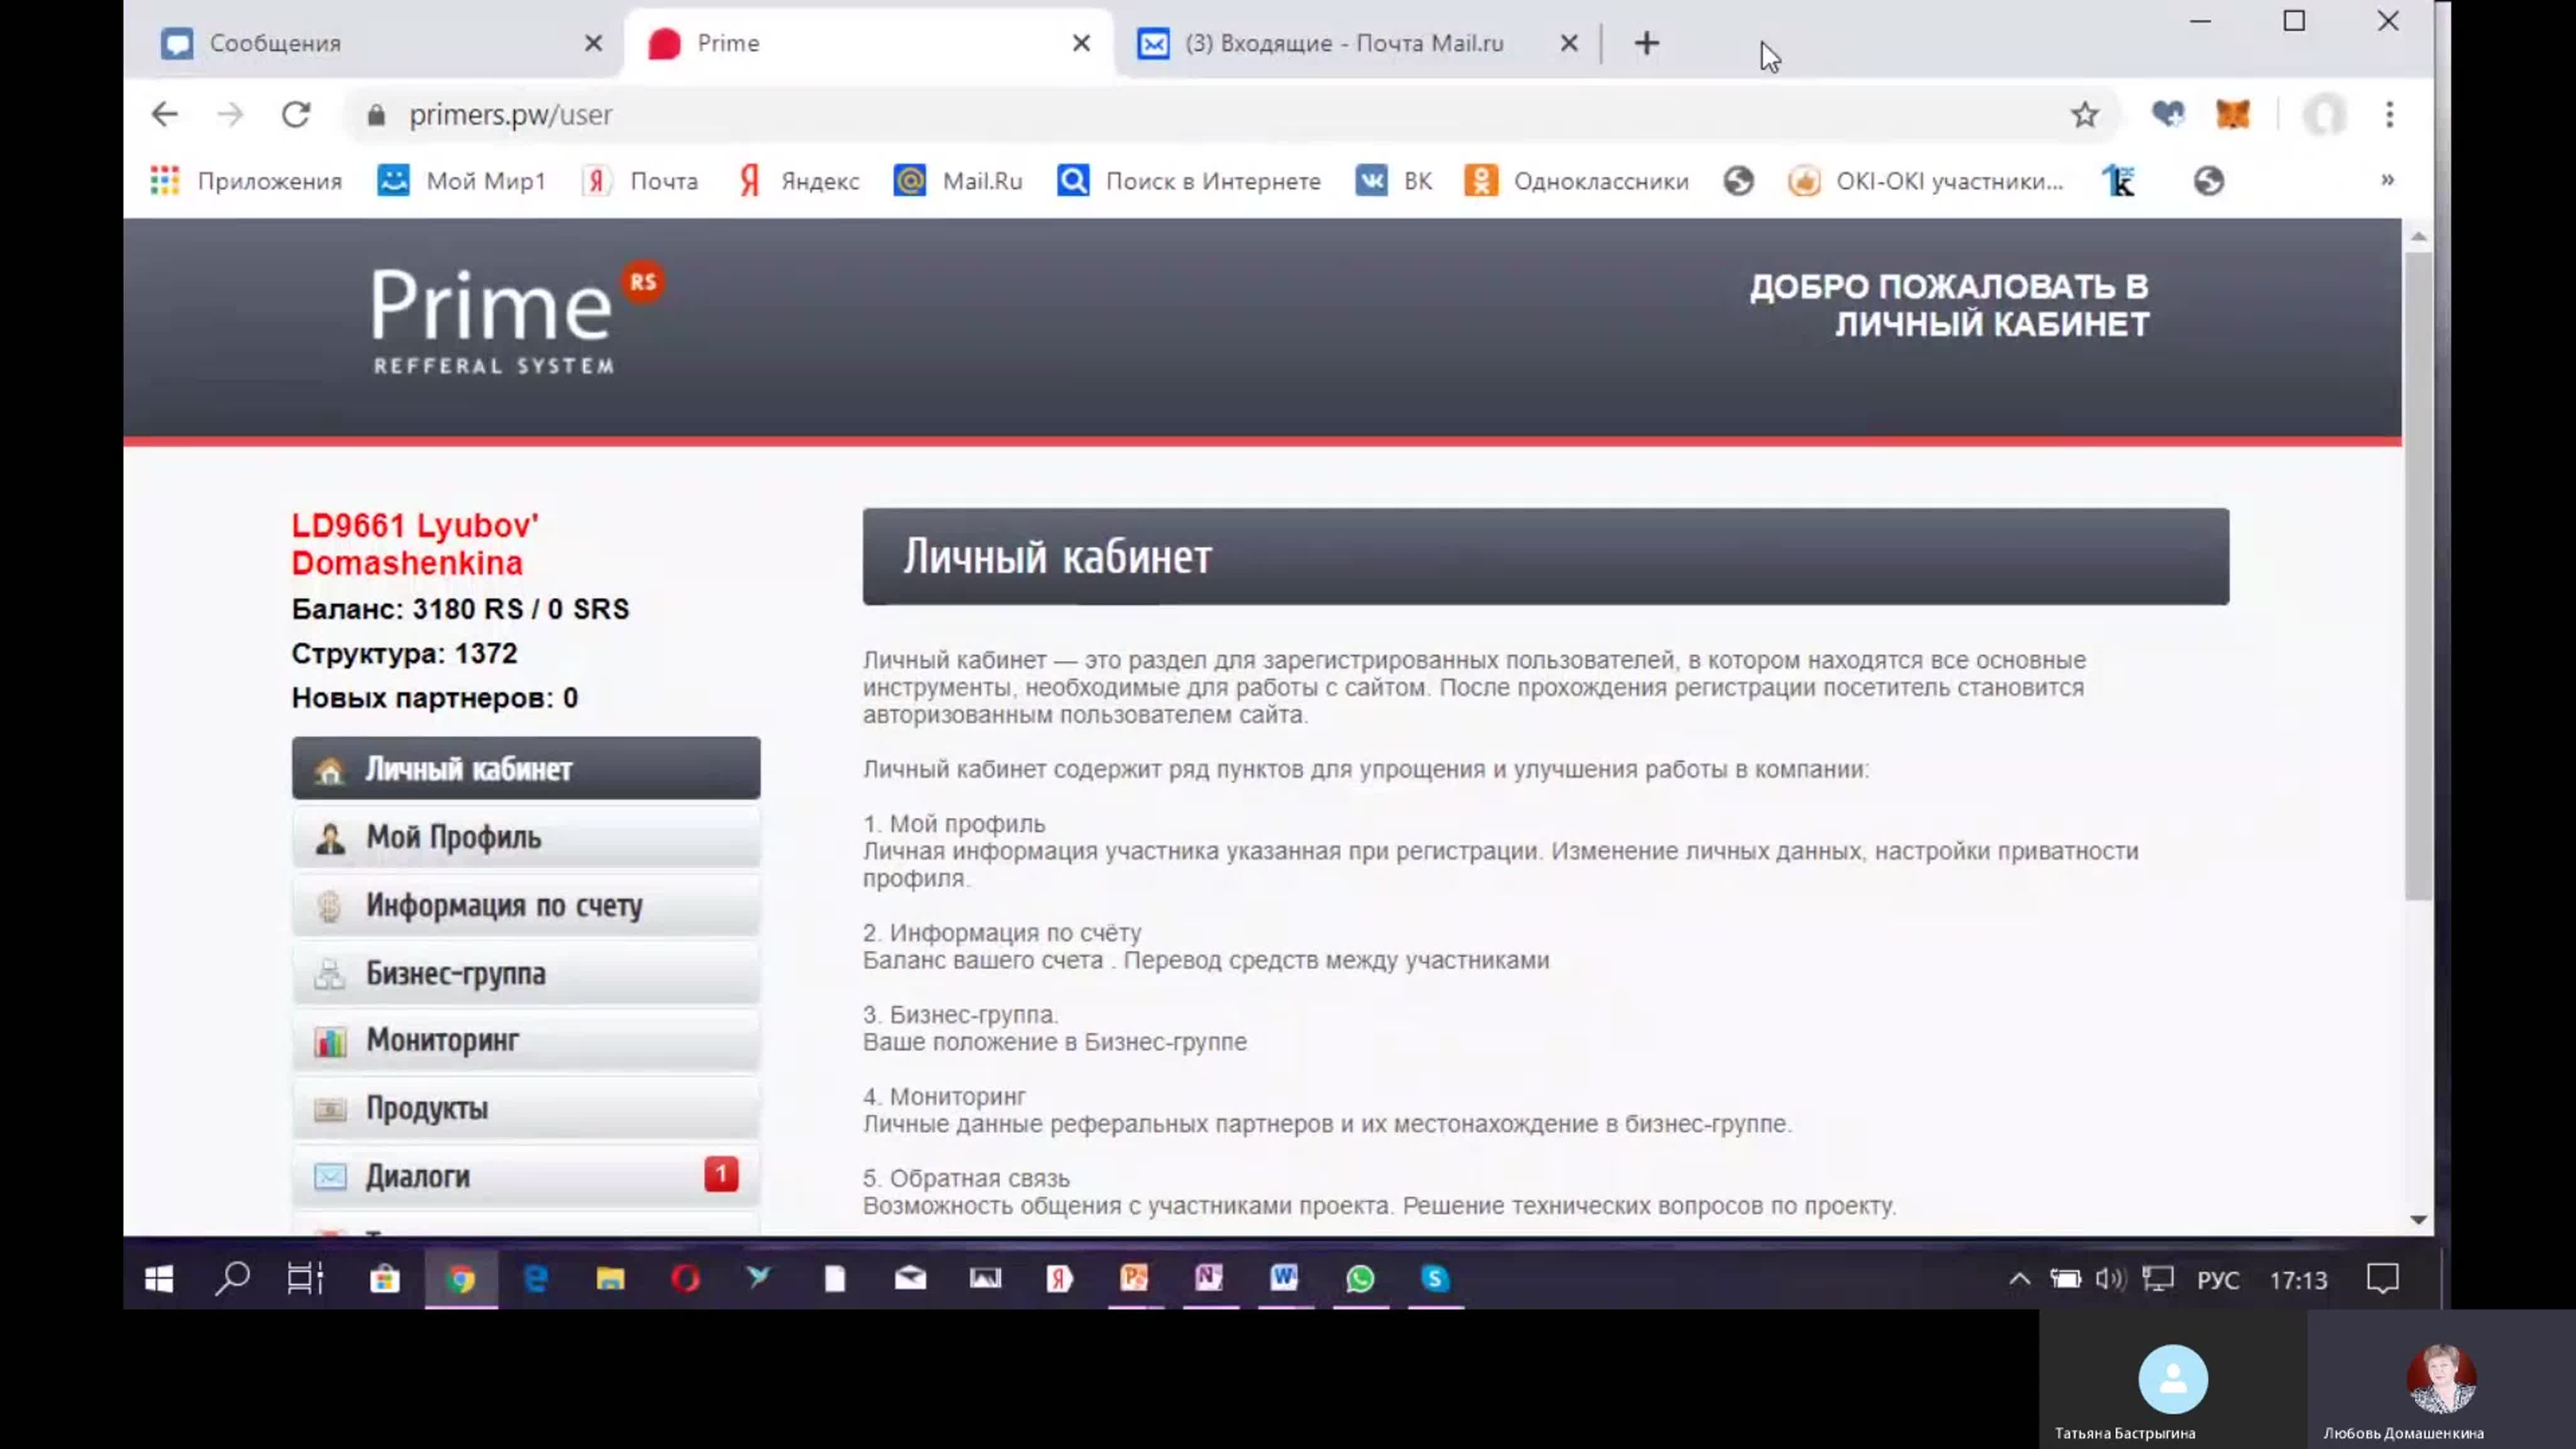Open the Поиск в Интернете bookmark
Screen dimensions: 2576x1449
(1189, 181)
